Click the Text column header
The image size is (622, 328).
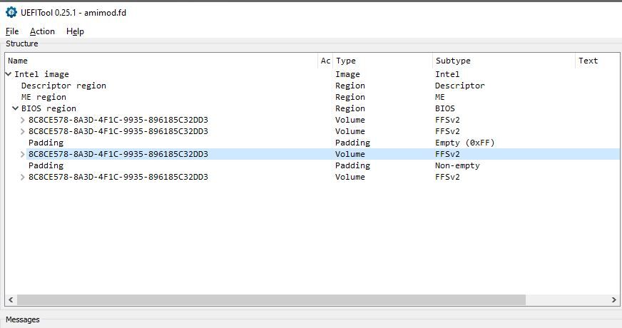pos(598,61)
